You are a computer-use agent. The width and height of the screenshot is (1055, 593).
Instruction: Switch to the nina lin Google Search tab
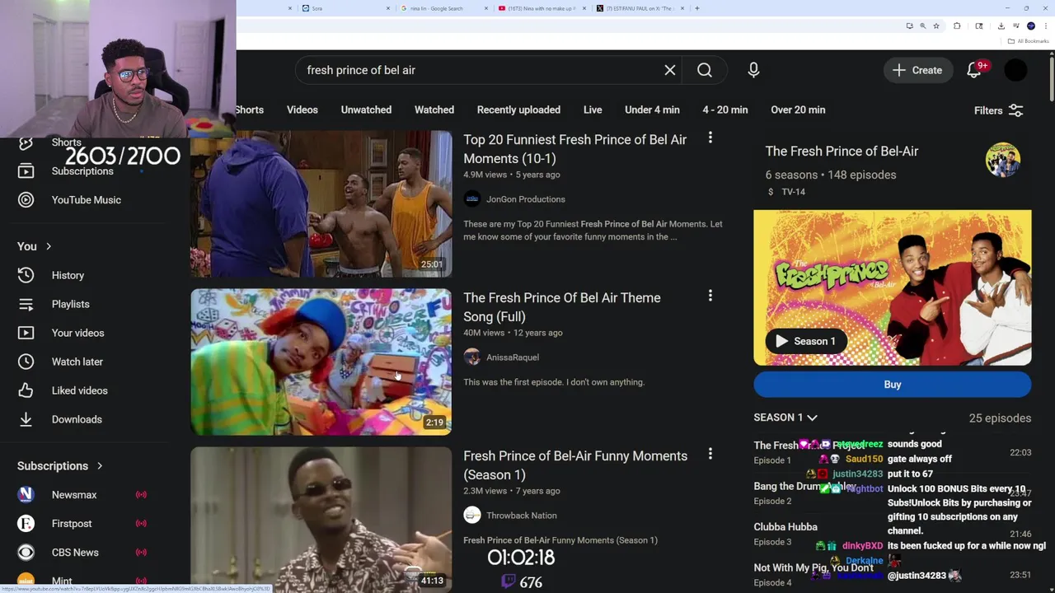[443, 8]
